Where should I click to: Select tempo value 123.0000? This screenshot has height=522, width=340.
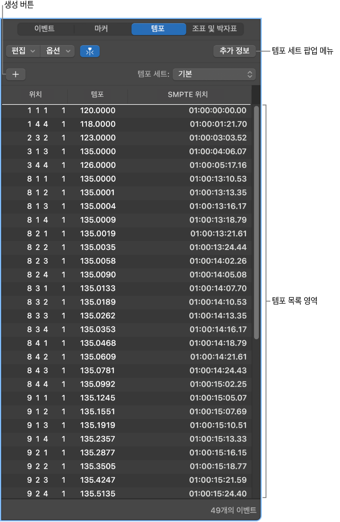pos(97,138)
